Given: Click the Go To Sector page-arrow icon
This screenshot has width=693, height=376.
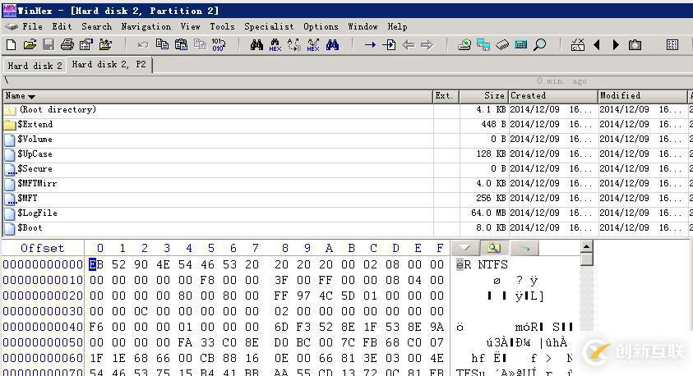Looking at the screenshot, I should coord(389,44).
